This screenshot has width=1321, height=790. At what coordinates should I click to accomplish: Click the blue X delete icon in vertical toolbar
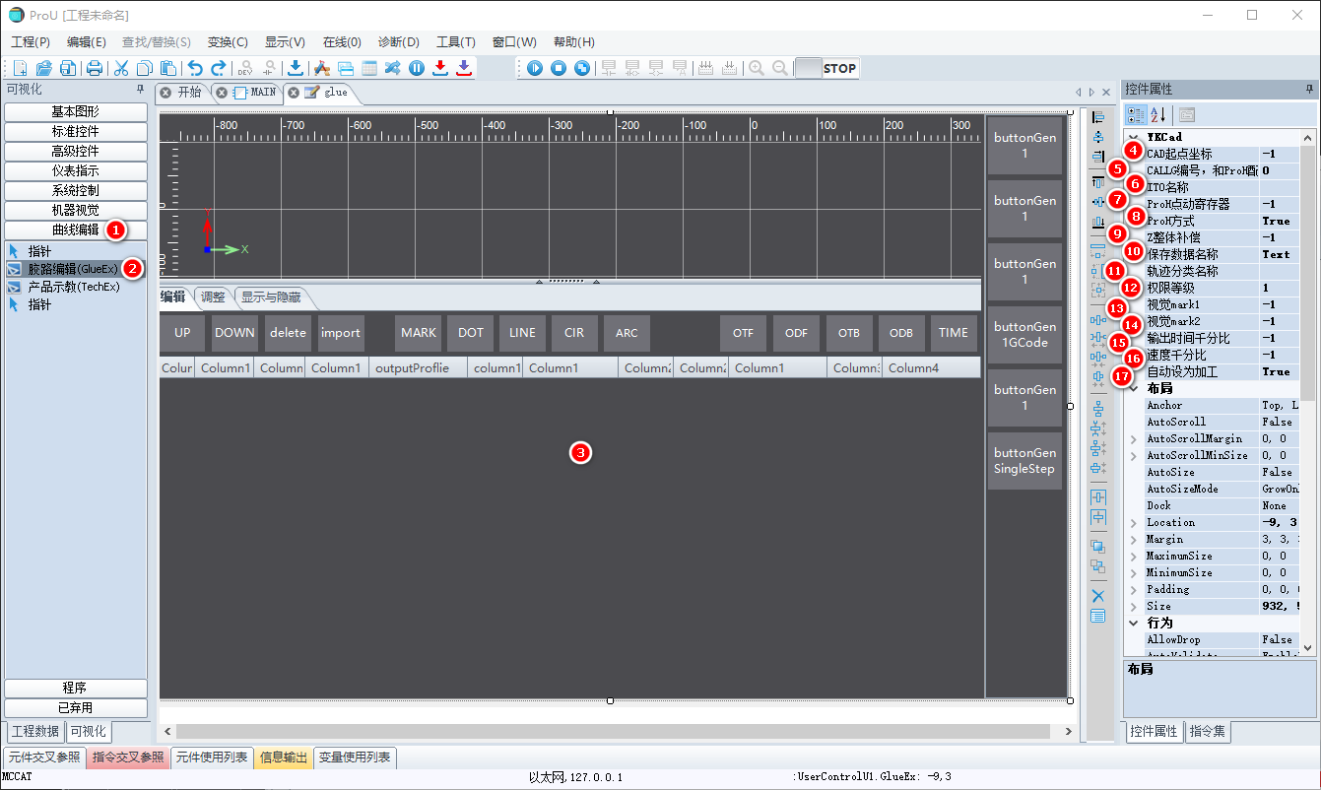pyautogui.click(x=1098, y=596)
